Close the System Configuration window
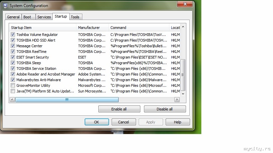Viewport: 273px width, 153px height. tap(185, 4)
